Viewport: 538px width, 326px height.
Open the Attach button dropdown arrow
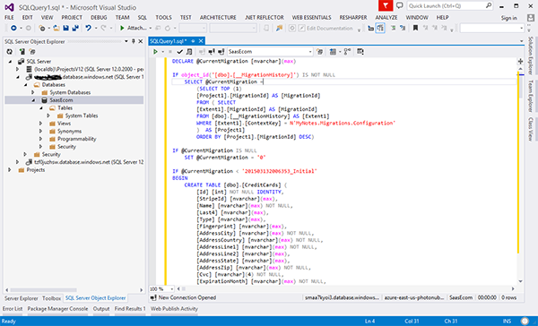click(151, 28)
